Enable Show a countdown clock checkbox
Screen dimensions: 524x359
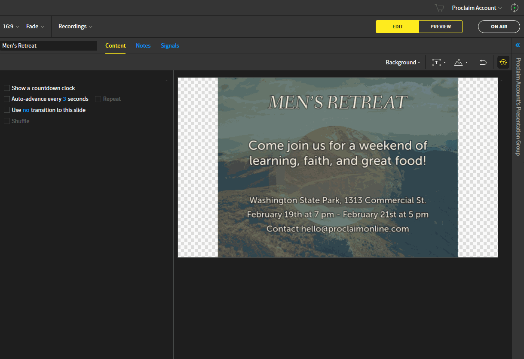pos(7,88)
